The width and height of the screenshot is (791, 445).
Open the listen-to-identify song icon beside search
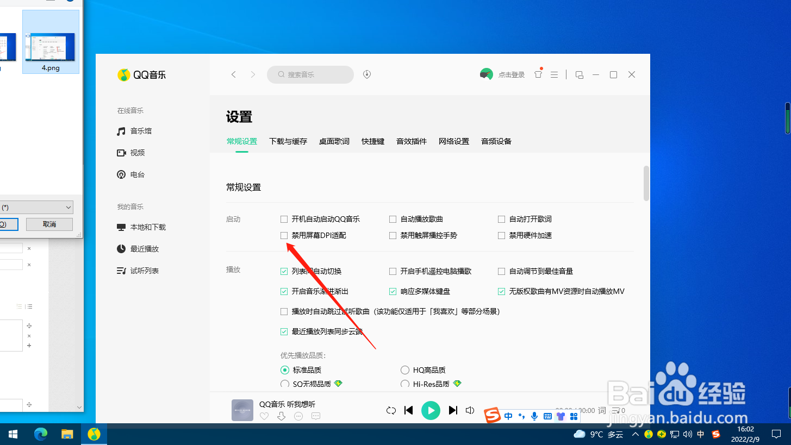(367, 74)
